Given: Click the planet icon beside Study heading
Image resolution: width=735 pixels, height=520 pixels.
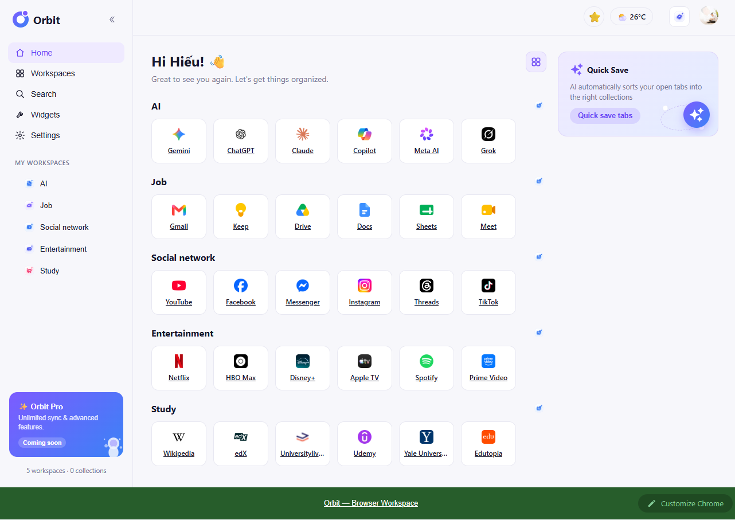Looking at the screenshot, I should [x=539, y=408].
